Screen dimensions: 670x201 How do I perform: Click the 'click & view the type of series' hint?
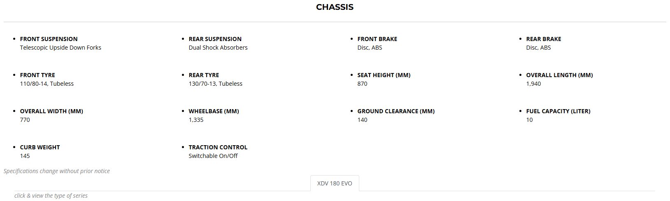51,196
